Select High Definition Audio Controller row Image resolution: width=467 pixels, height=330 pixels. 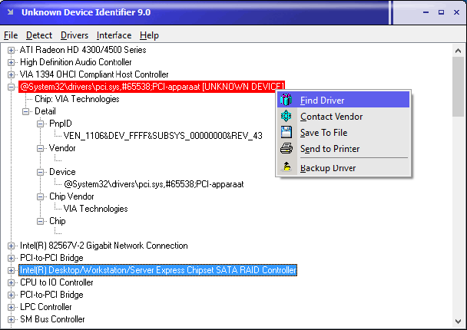(x=75, y=62)
